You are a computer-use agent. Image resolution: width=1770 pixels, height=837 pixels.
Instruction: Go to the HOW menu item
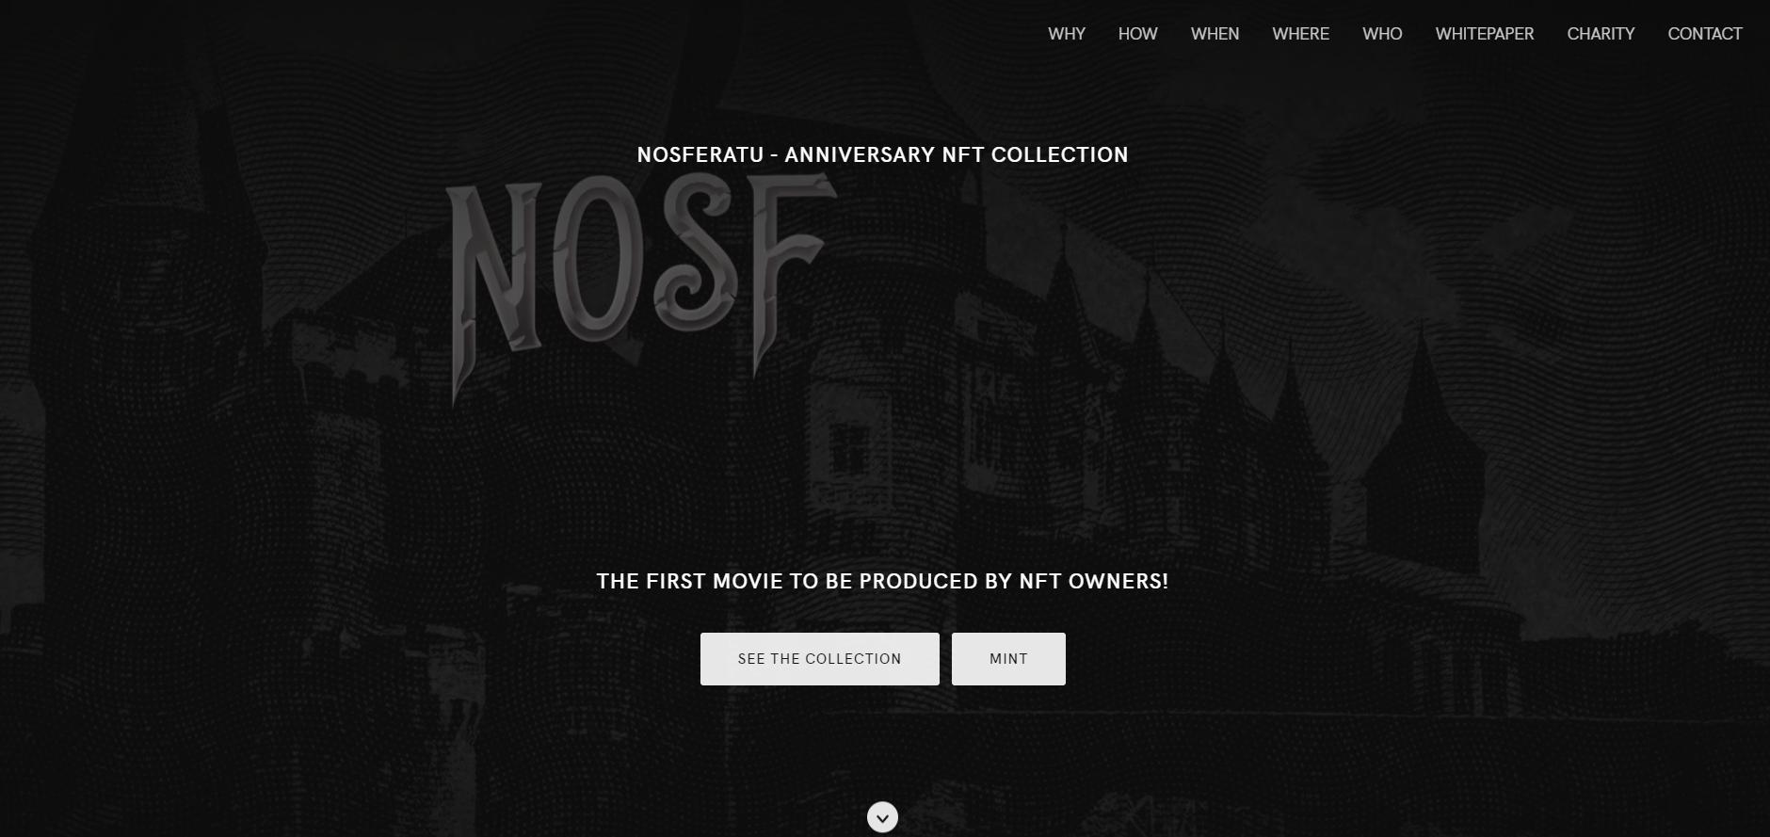pyautogui.click(x=1137, y=34)
